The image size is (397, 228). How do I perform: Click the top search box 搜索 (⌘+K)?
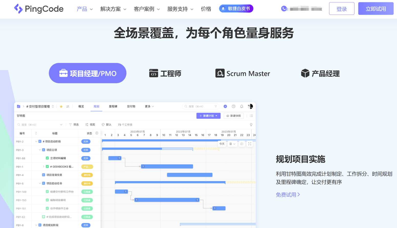201,106
